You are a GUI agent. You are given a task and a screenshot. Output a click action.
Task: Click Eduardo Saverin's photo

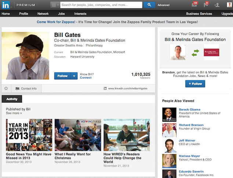(169, 174)
